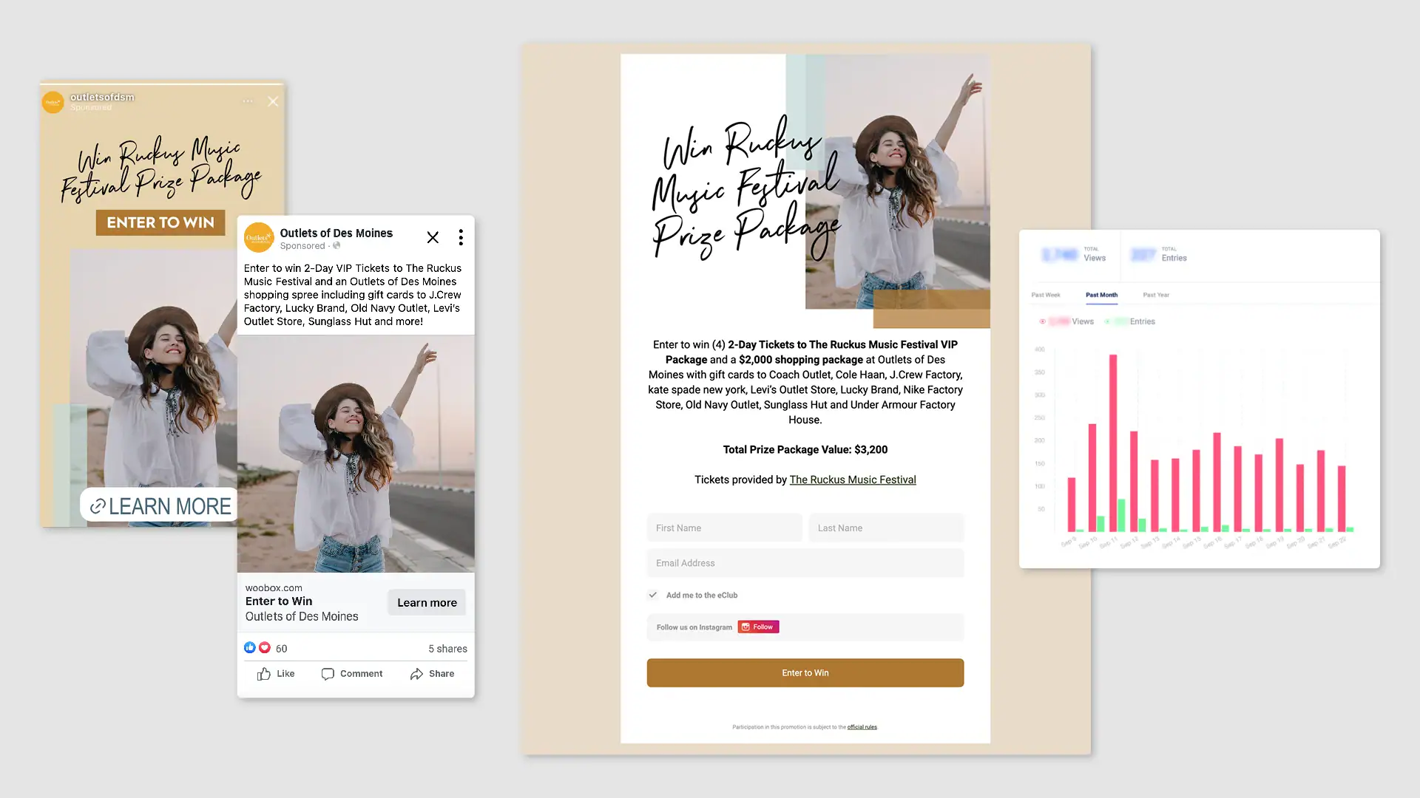The height and width of the screenshot is (798, 1420).
Task: Close the outletsofdsm sponsored story
Action: pyautogui.click(x=273, y=101)
